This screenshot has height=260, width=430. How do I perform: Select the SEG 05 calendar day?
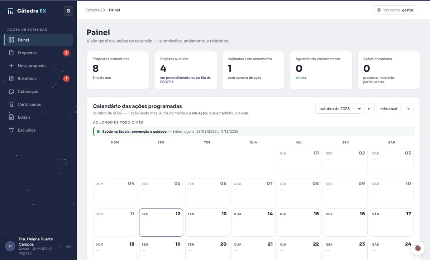click(x=161, y=192)
